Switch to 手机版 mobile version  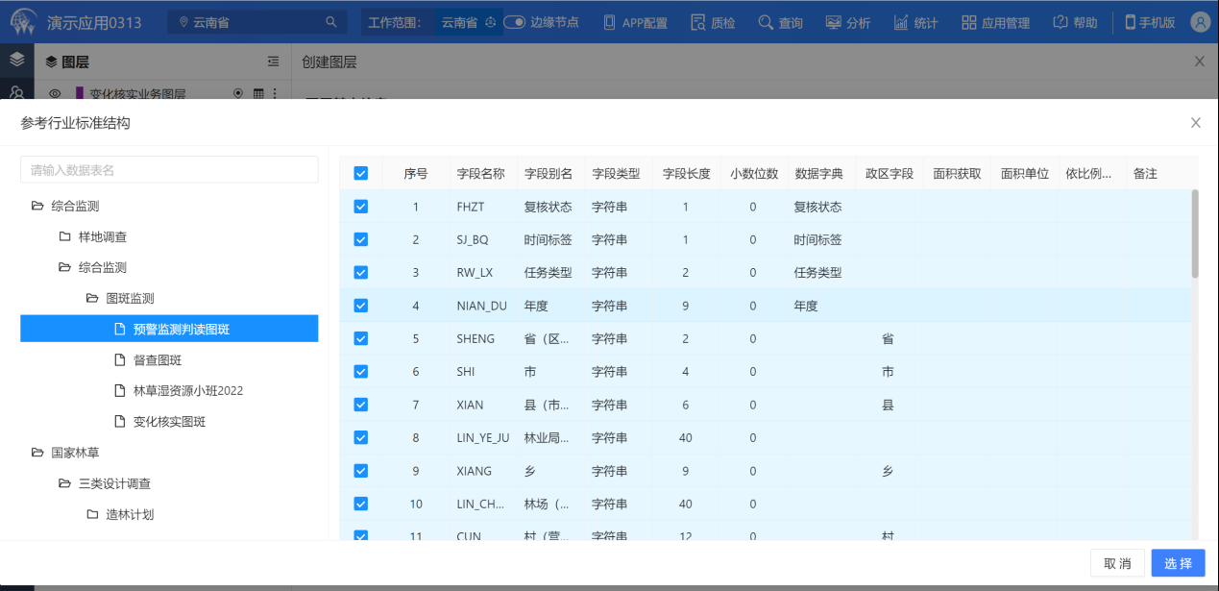point(1150,22)
